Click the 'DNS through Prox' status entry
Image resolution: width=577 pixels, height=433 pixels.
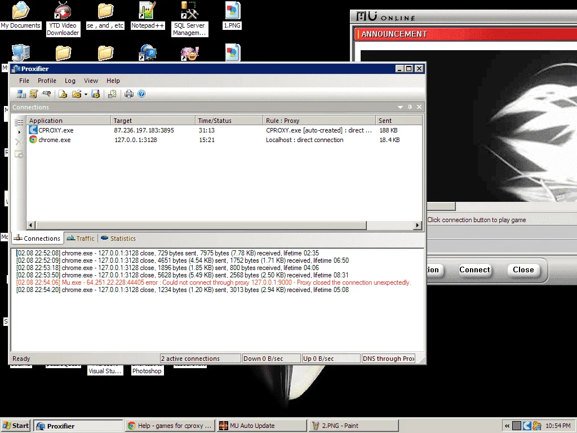click(x=388, y=359)
